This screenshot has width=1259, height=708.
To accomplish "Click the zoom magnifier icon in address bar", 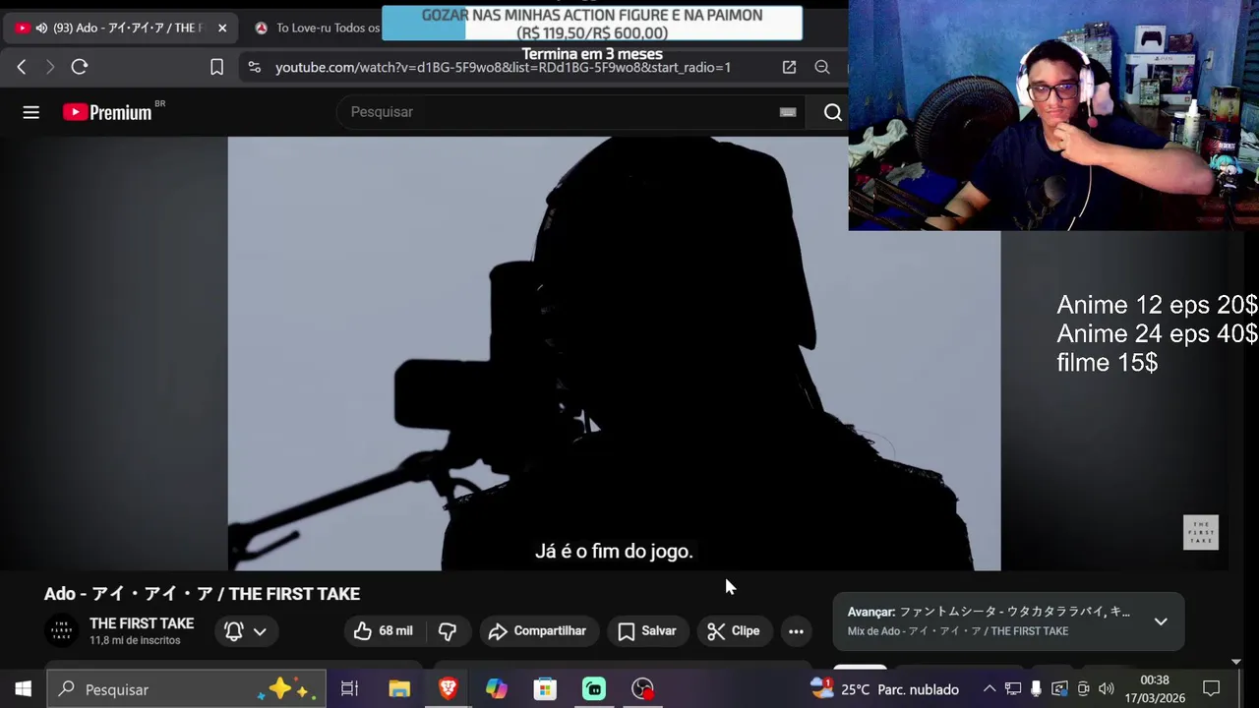I will [x=822, y=67].
